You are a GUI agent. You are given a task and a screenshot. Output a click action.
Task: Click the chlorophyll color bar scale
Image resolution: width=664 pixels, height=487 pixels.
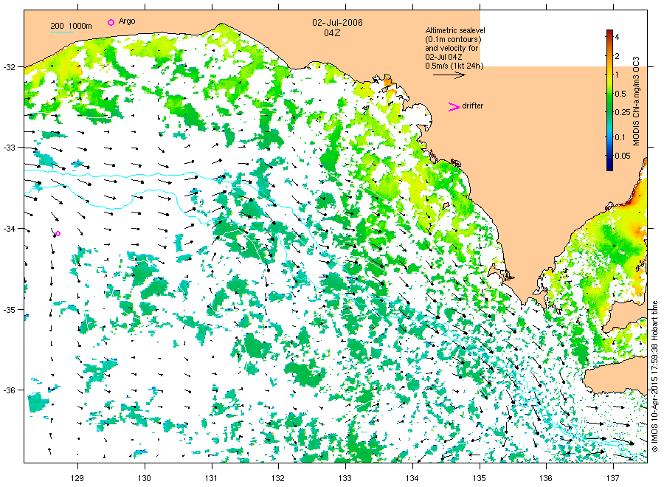pos(609,100)
